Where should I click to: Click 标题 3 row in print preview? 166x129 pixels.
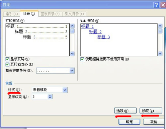click(x=45, y=37)
